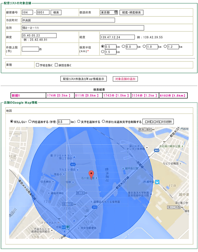Viewport: 198px width, 252px height.
Task: Click the 東京海洋大学附属図書館越中島分館 label
Action: point(138,194)
